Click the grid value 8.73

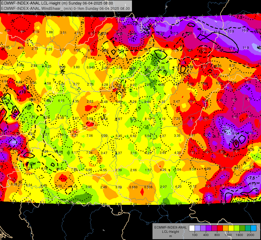click(x=248, y=99)
